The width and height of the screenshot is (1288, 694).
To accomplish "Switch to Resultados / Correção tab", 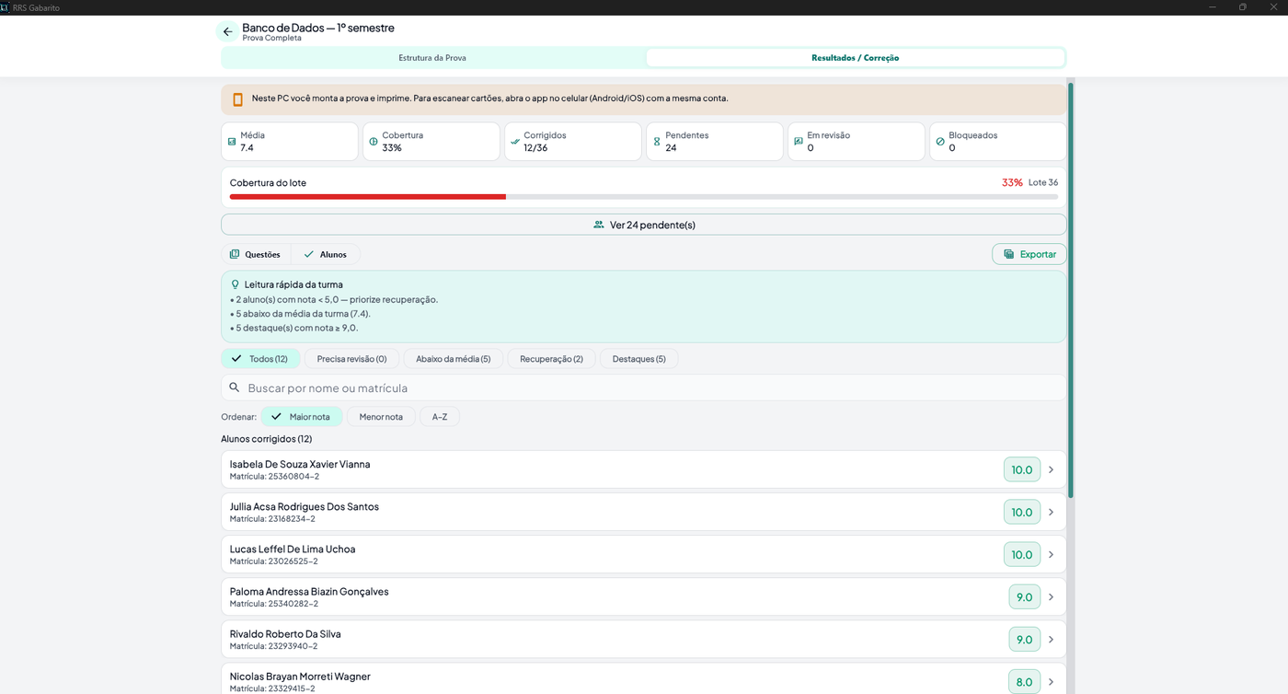I will click(855, 58).
